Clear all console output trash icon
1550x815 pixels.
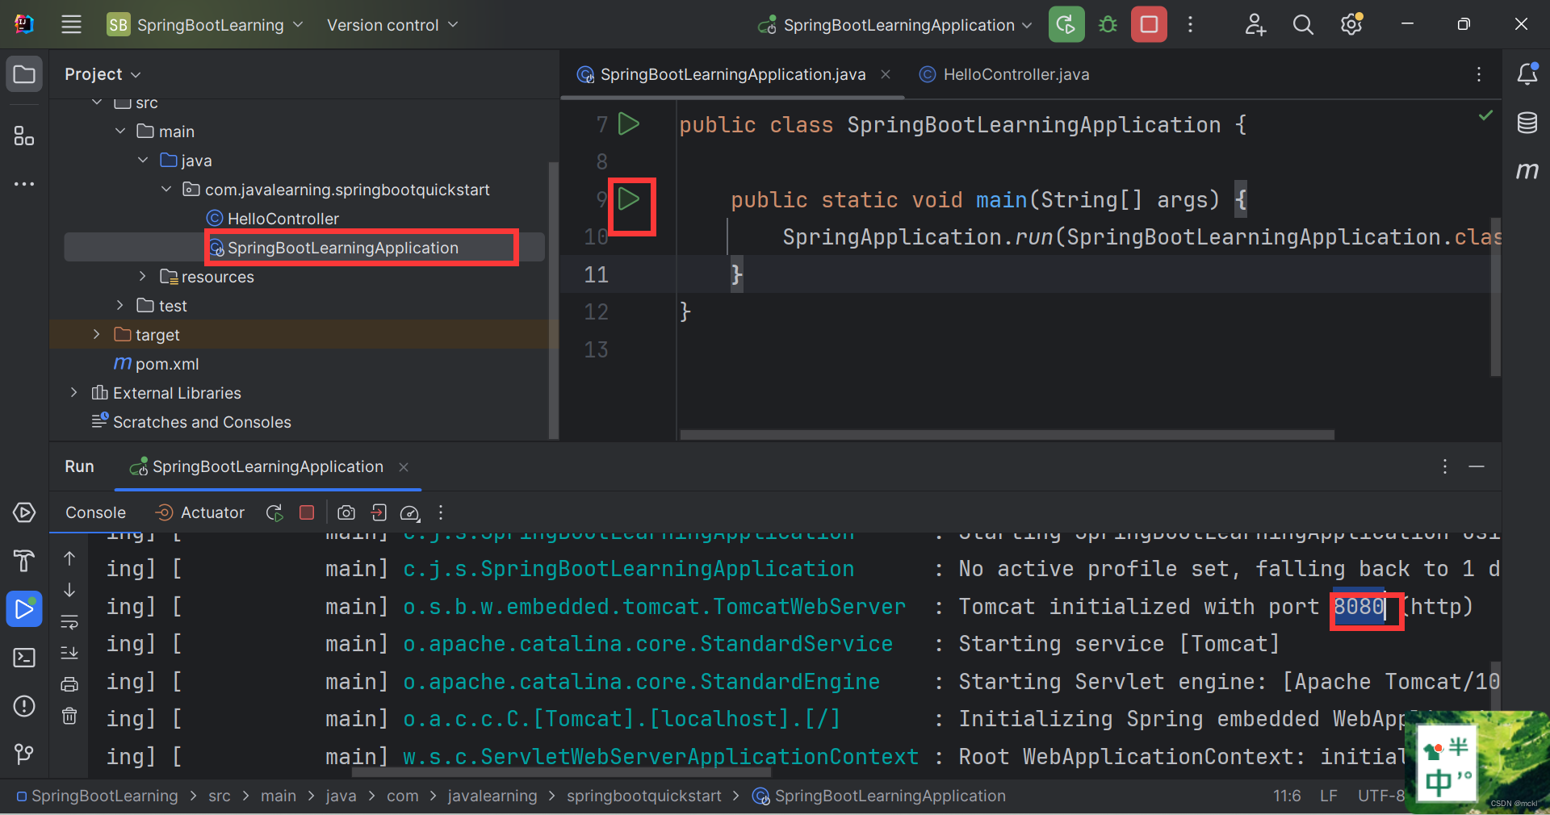(x=69, y=716)
